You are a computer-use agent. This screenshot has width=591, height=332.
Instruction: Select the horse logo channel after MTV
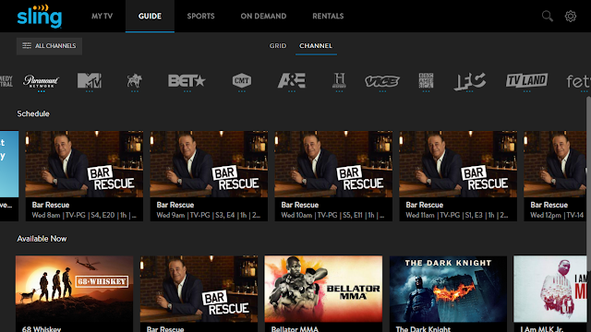[134, 80]
